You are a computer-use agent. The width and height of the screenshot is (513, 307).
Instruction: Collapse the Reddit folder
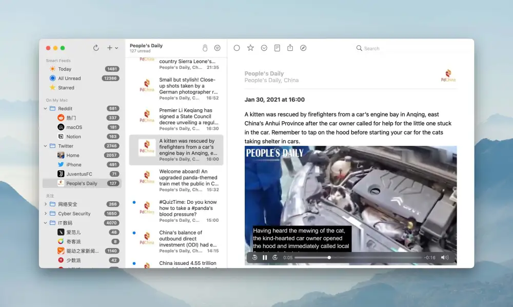46,108
